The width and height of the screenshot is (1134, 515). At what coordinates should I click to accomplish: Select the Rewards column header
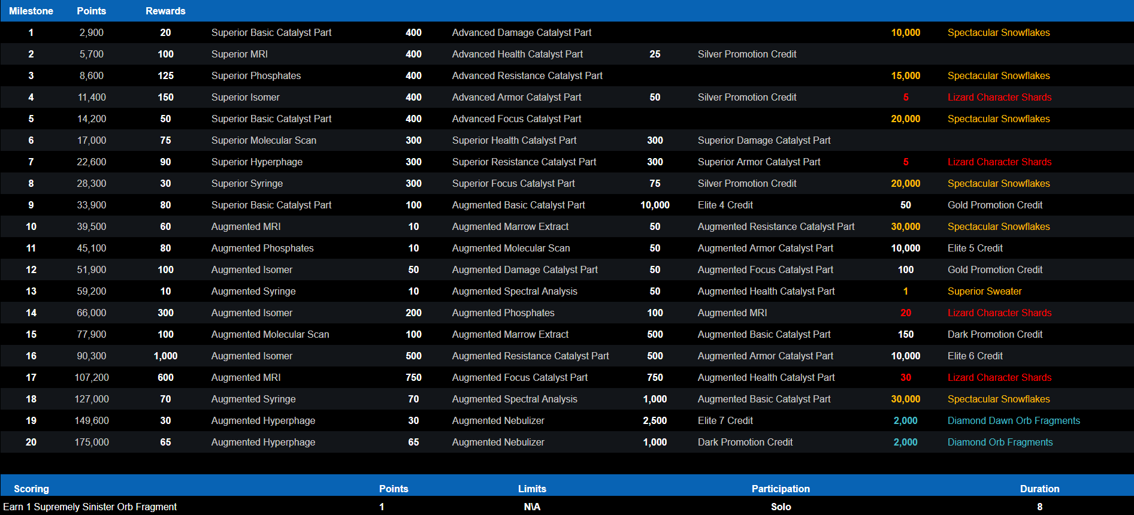pos(165,11)
